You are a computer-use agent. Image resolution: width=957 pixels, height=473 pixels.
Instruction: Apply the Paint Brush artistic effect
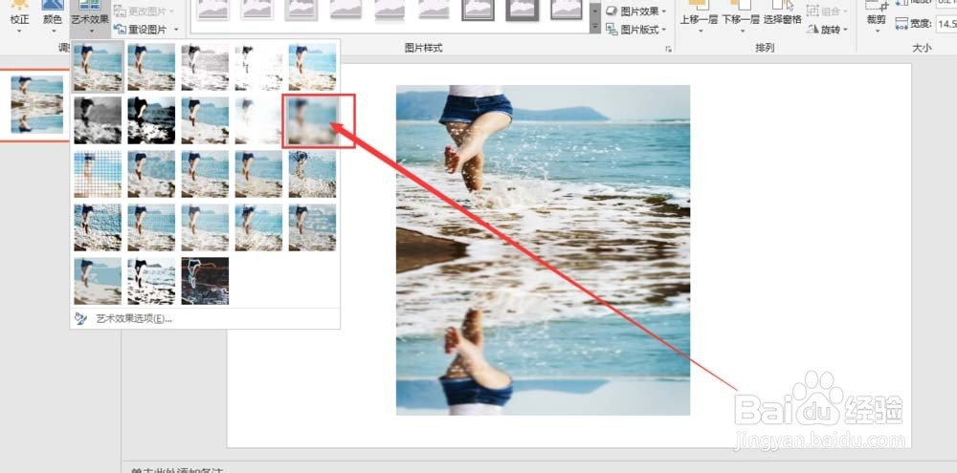coord(205,120)
